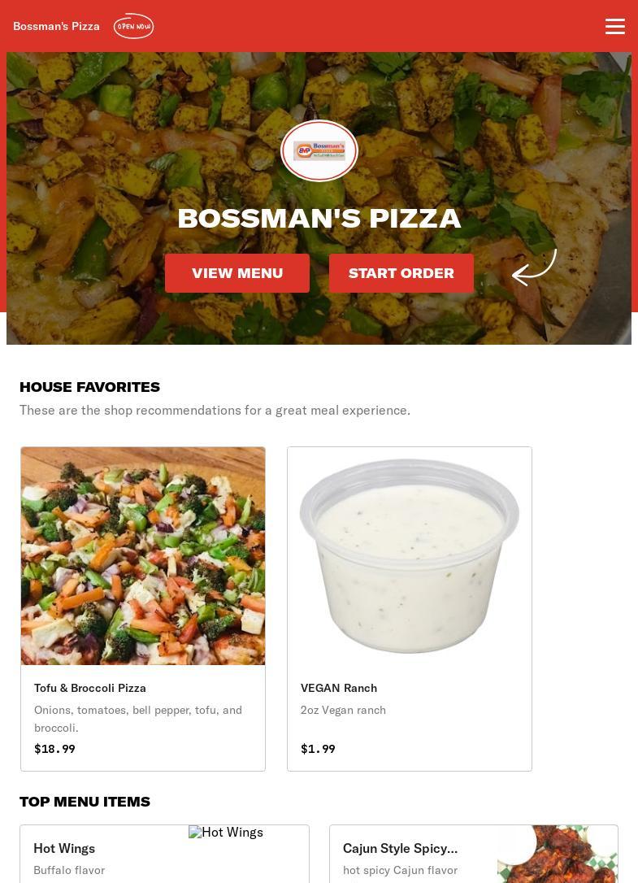Click the $18.99 price label
Viewport: 638px width, 883px height.
tap(54, 748)
